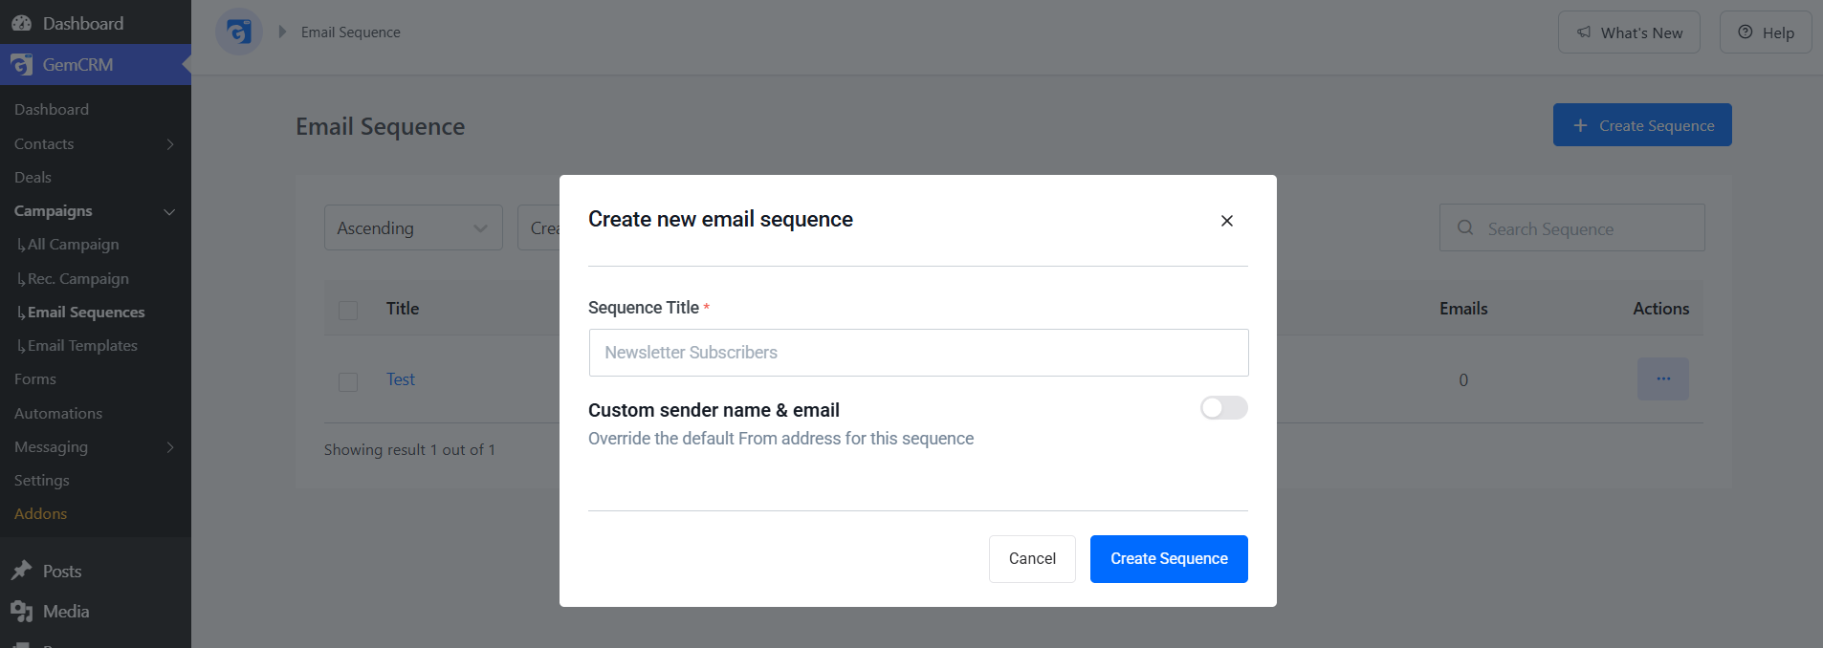Click the Showing result 1 out of 1 text
Screen dimensions: 1823x648
(409, 450)
